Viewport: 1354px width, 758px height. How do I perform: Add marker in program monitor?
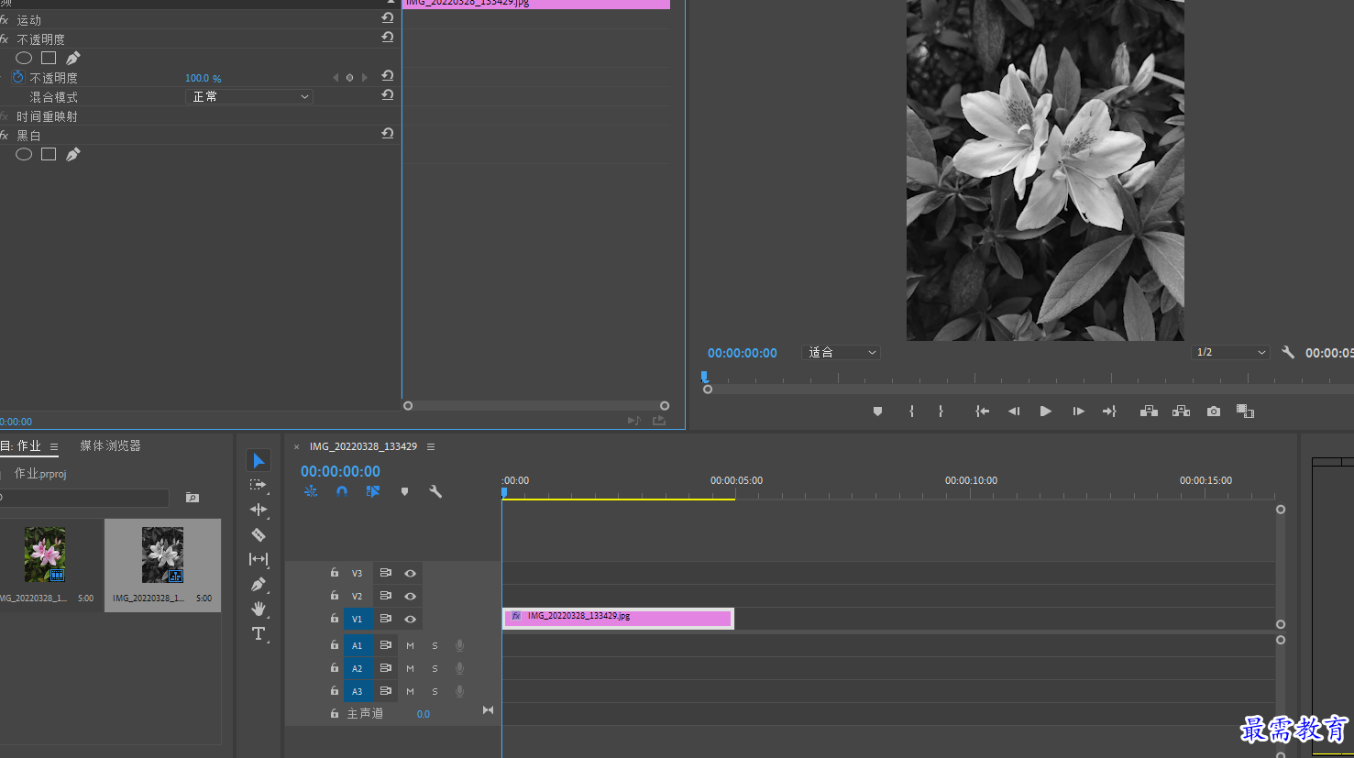877,412
